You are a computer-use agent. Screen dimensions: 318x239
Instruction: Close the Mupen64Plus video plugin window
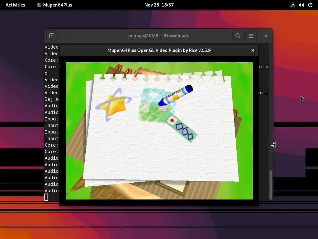click(x=253, y=50)
